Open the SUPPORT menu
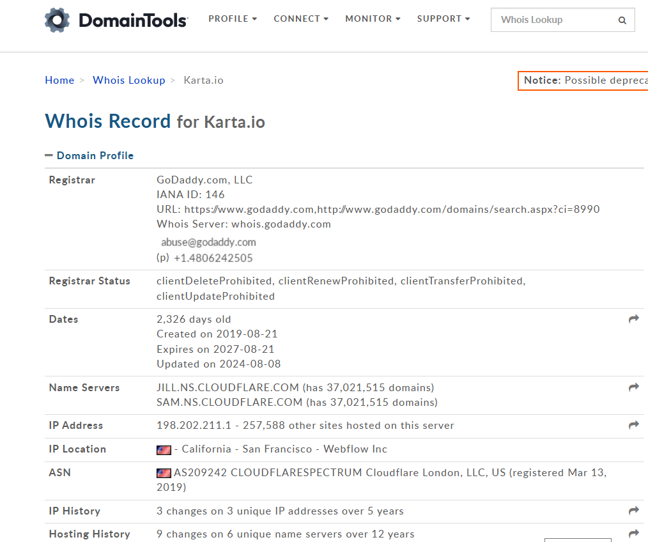The image size is (648, 542). 443,19
